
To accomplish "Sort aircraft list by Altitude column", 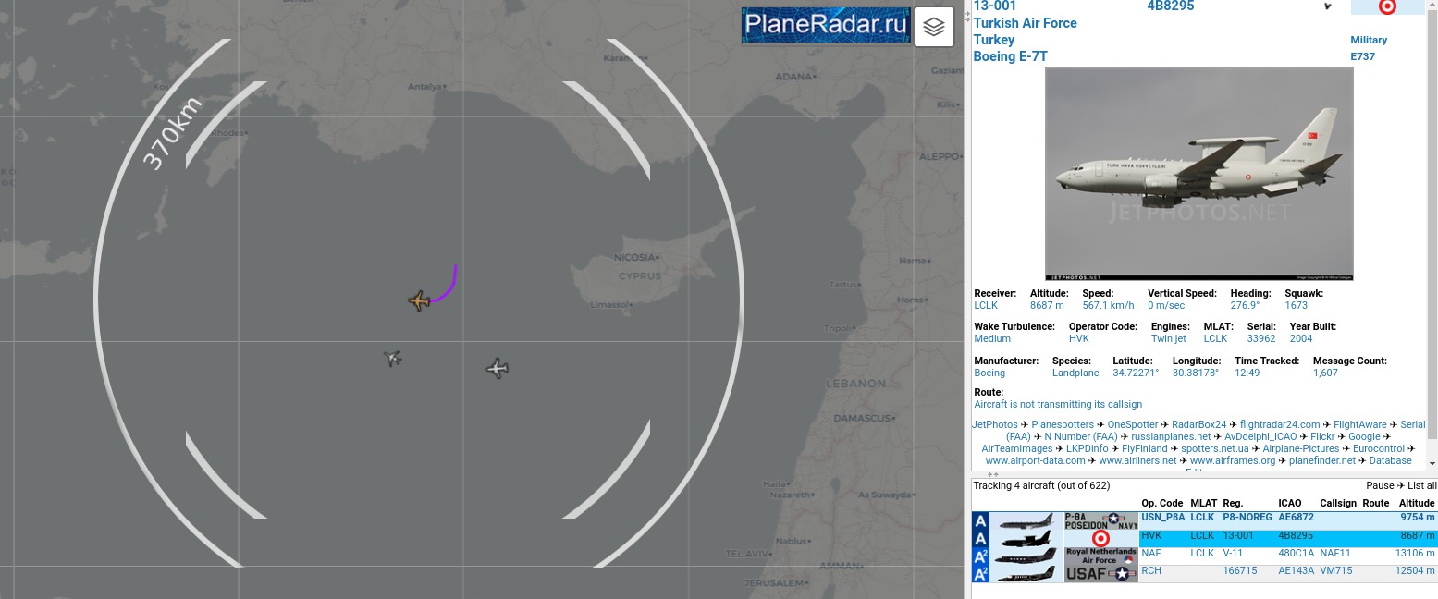I will [x=1416, y=504].
